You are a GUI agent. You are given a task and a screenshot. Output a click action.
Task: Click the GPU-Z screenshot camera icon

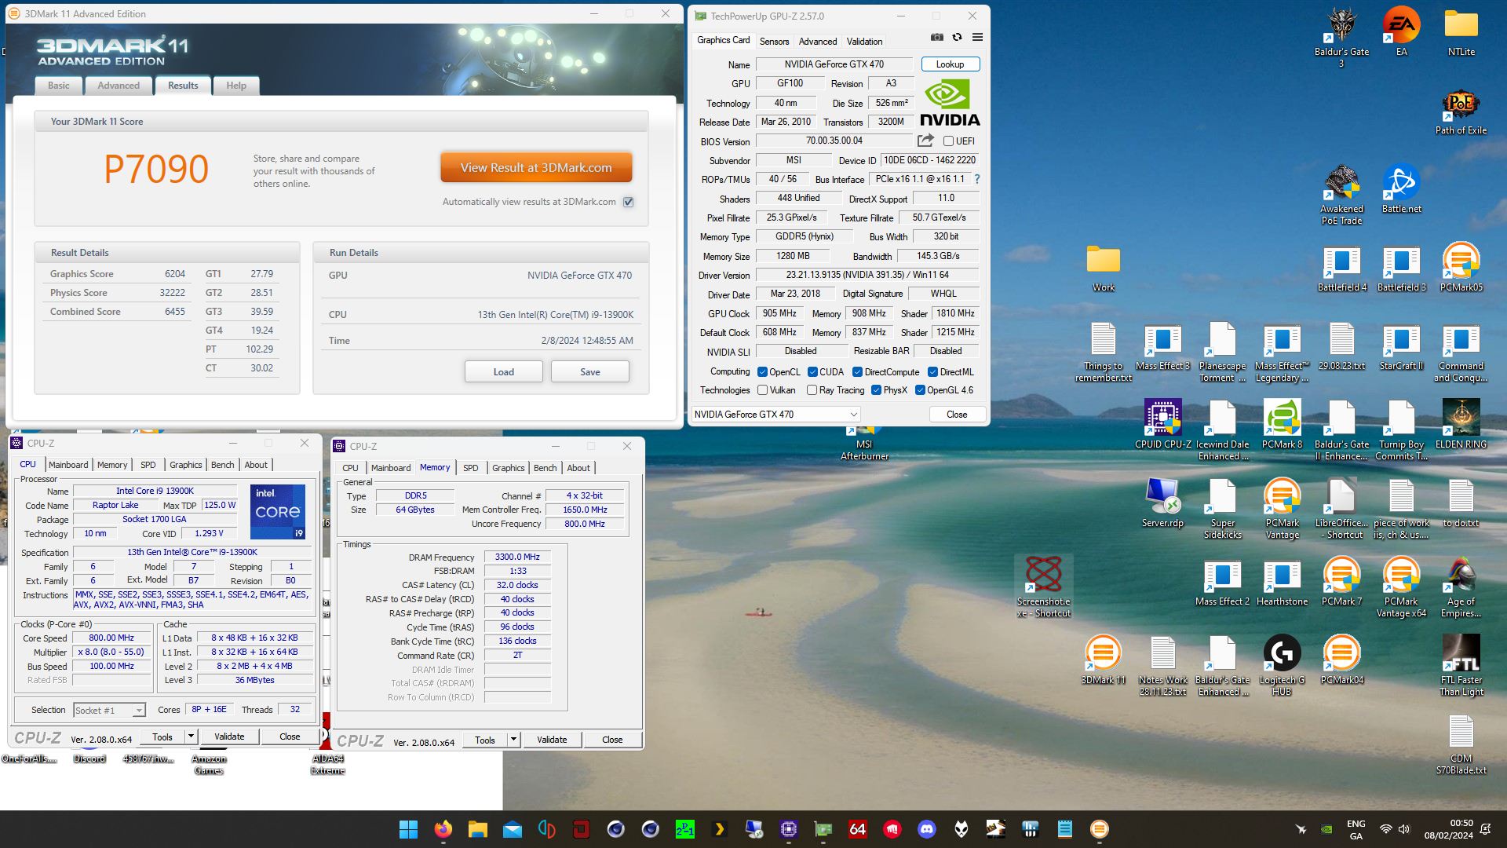coord(937,37)
